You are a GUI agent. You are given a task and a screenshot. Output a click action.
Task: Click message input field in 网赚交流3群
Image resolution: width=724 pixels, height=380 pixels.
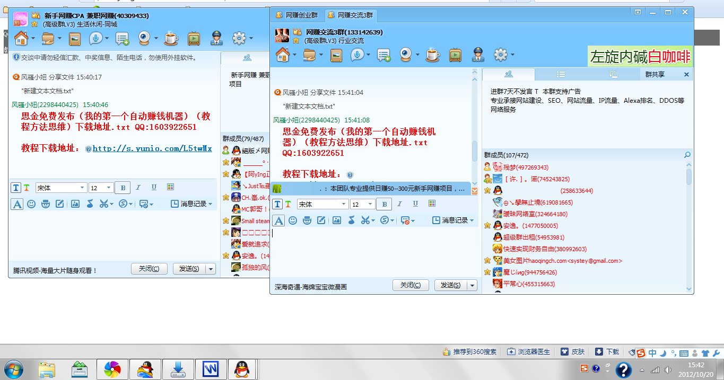(374, 252)
